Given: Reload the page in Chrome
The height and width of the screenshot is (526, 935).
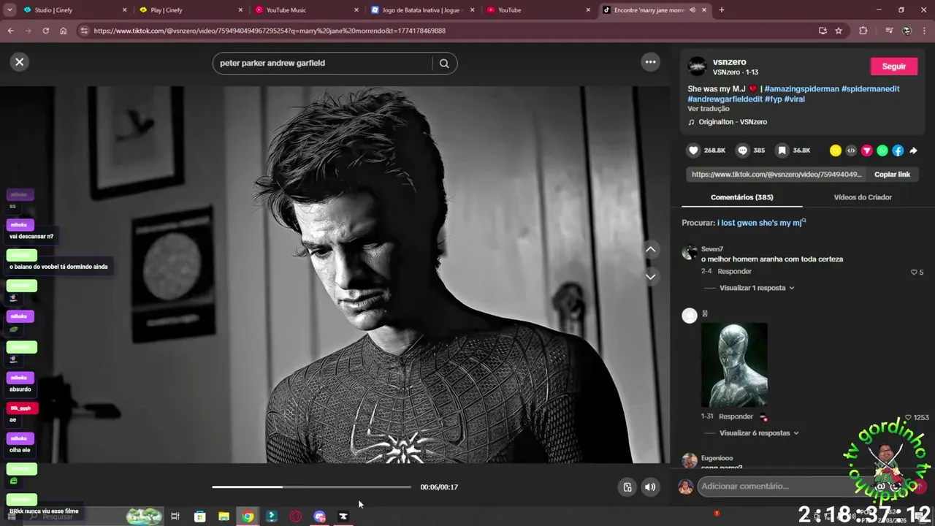Looking at the screenshot, I should pyautogui.click(x=45, y=31).
